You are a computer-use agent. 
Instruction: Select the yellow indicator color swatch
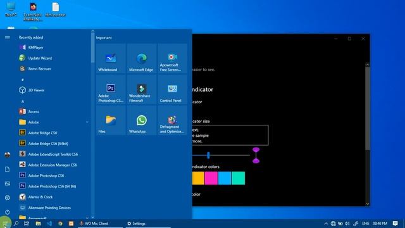tap(198, 178)
